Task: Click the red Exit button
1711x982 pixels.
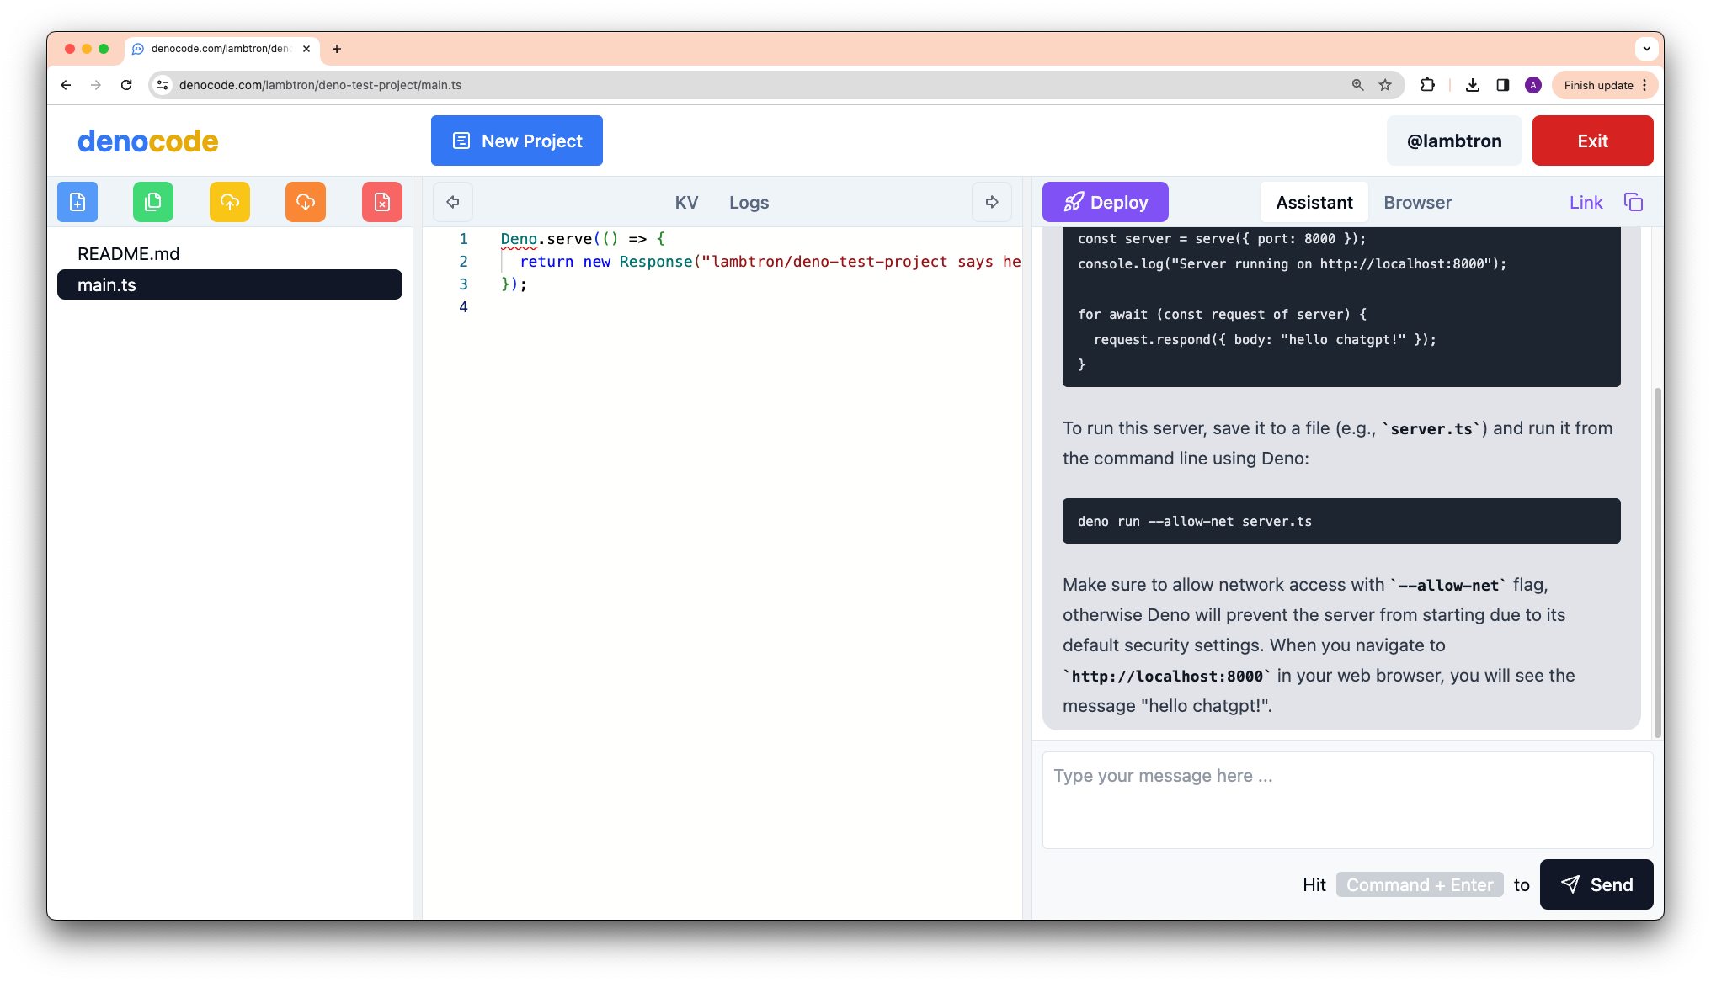Action: (1592, 141)
